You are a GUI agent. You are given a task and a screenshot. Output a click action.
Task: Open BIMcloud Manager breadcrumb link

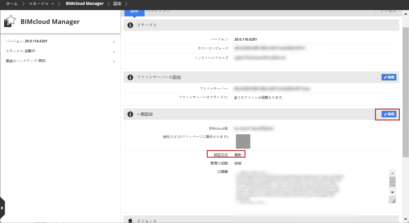(x=85, y=4)
